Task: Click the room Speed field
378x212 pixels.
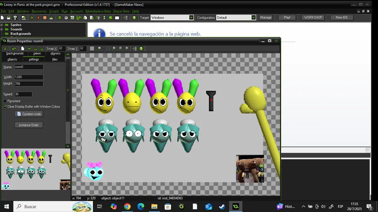Action: [x=23, y=94]
